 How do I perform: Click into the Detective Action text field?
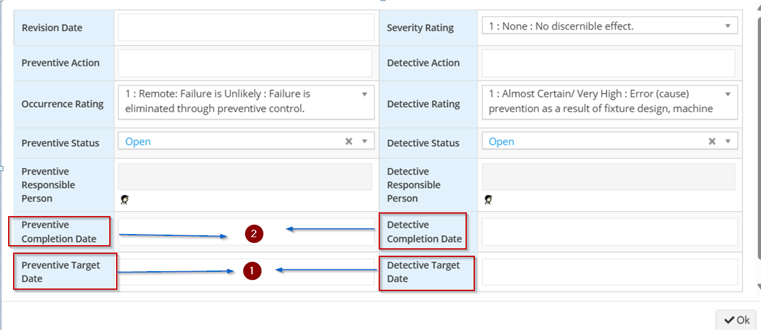click(609, 63)
